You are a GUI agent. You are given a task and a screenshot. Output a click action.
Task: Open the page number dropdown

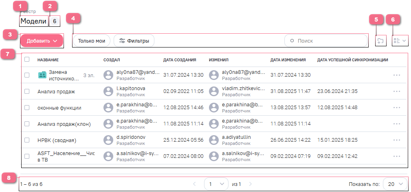click(x=216, y=184)
